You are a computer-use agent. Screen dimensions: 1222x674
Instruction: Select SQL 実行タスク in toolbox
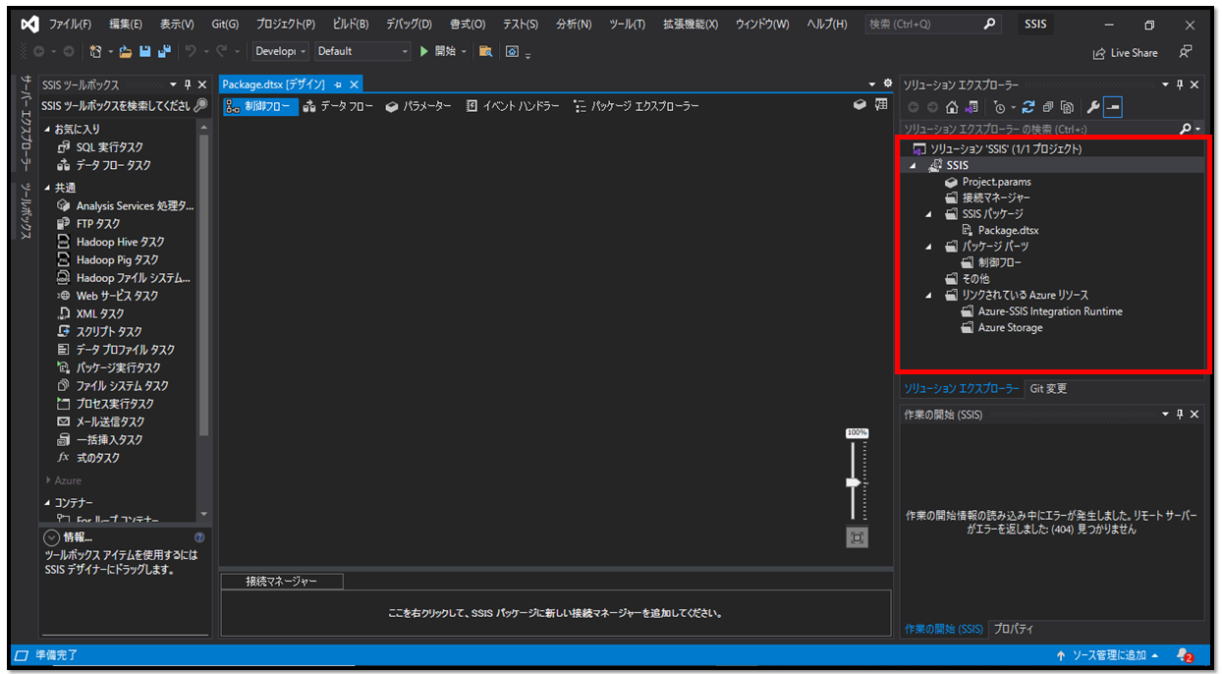coord(109,147)
